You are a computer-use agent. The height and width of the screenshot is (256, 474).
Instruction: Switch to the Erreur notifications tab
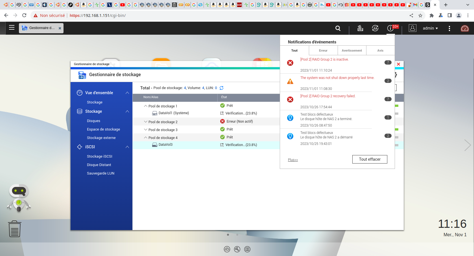[x=323, y=50]
